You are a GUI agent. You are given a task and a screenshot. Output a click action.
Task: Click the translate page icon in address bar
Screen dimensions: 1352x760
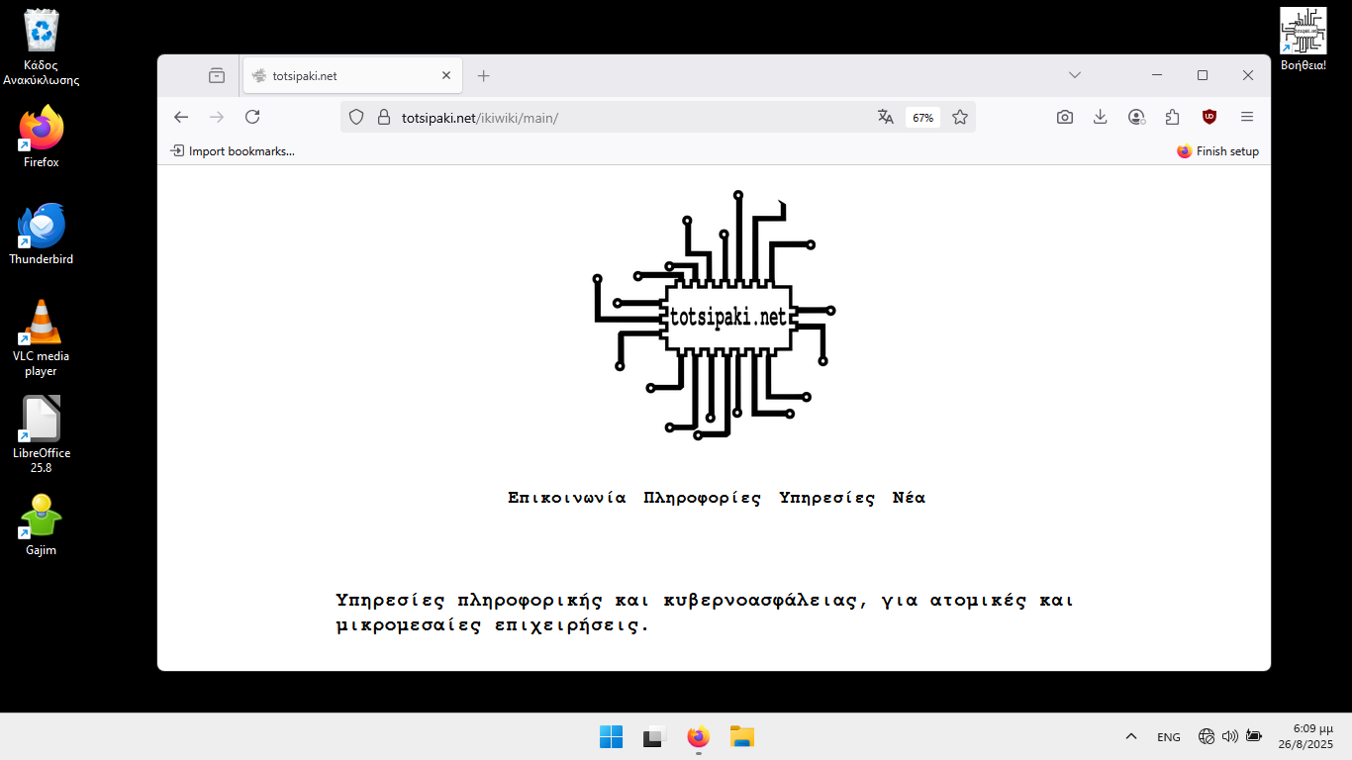click(885, 117)
